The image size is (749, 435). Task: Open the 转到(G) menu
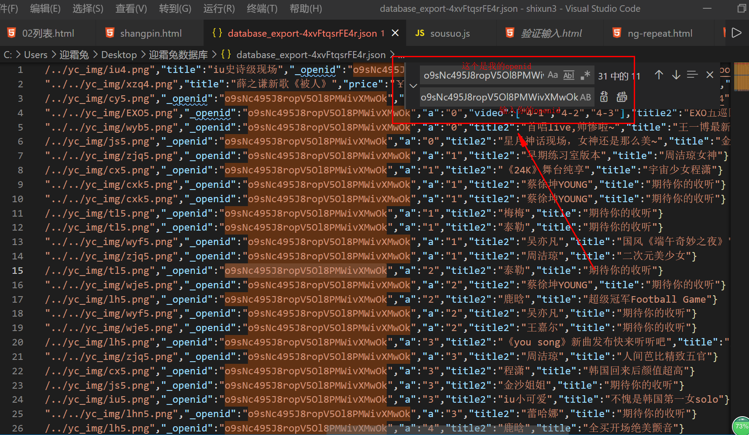point(175,9)
